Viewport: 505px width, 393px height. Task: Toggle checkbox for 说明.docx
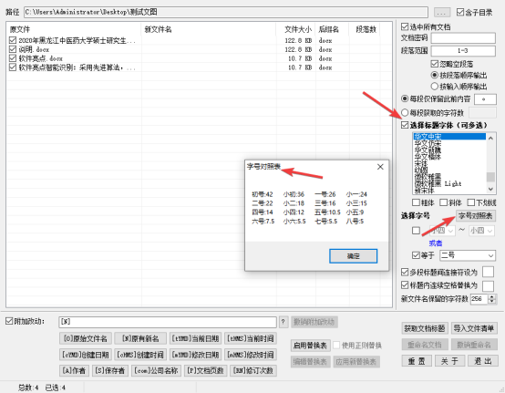pyautogui.click(x=13, y=49)
